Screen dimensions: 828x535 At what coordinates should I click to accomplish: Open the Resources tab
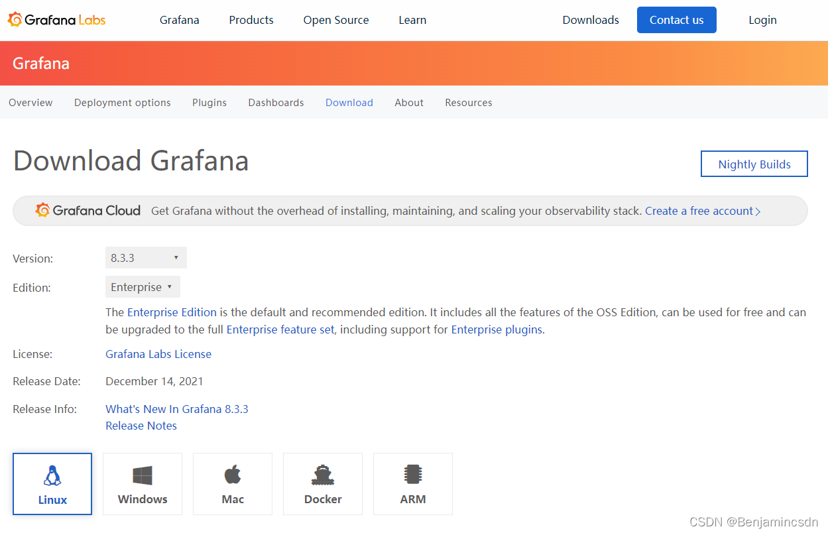(469, 103)
